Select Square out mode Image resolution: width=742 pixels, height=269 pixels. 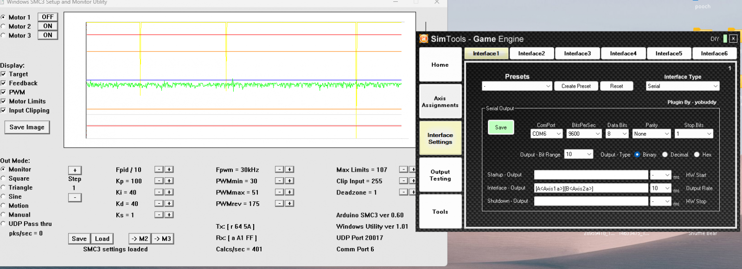coord(3,178)
